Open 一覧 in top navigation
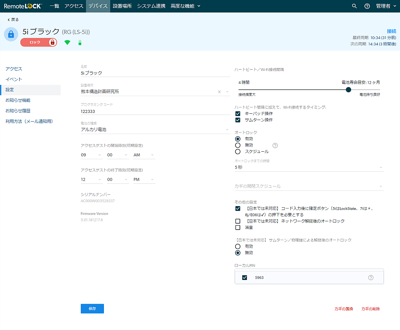 coord(54,6)
